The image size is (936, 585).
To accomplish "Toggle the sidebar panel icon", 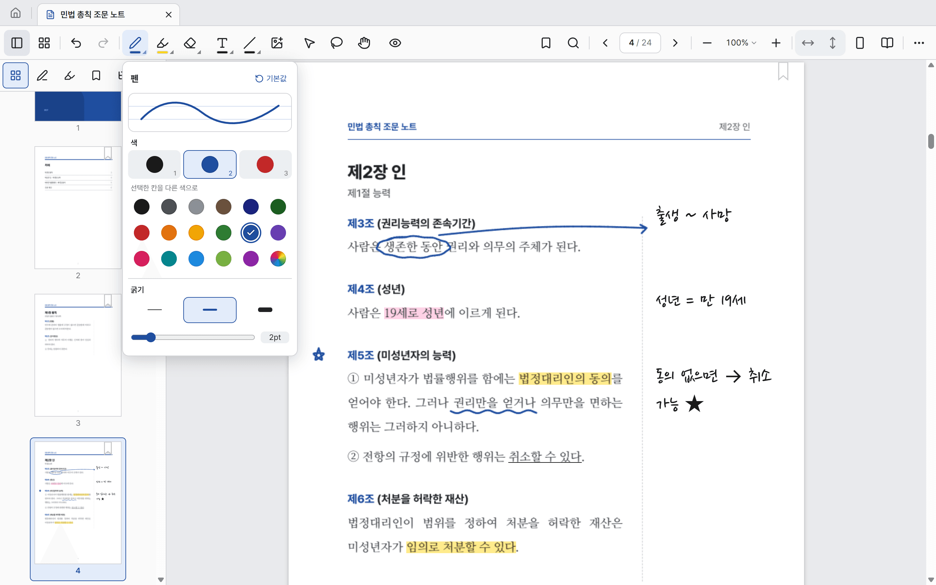I will 17,43.
